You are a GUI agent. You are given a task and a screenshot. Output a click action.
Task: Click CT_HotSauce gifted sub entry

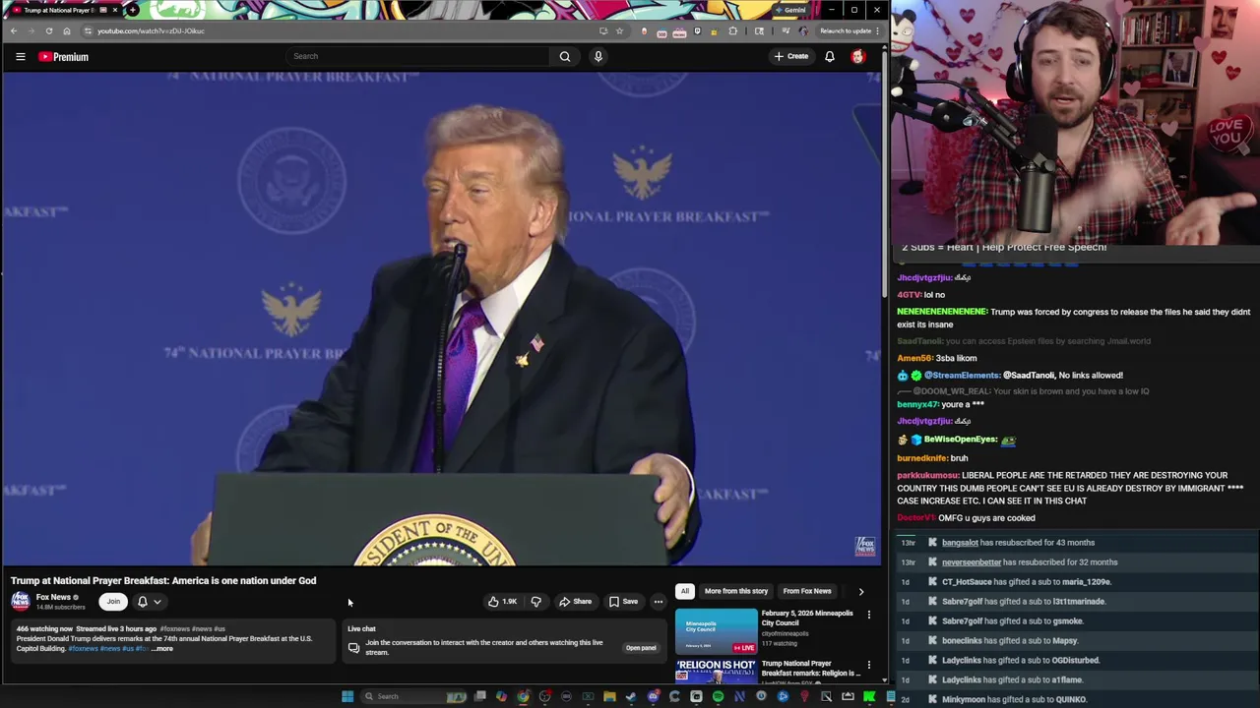pos(1027,582)
